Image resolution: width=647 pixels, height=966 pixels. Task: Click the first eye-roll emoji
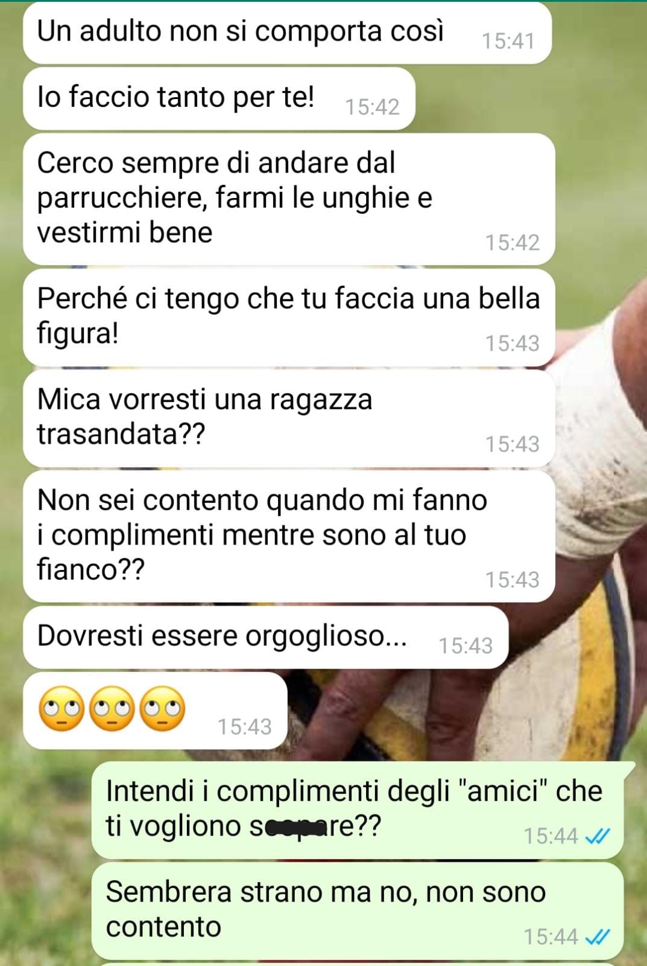pos(62,709)
